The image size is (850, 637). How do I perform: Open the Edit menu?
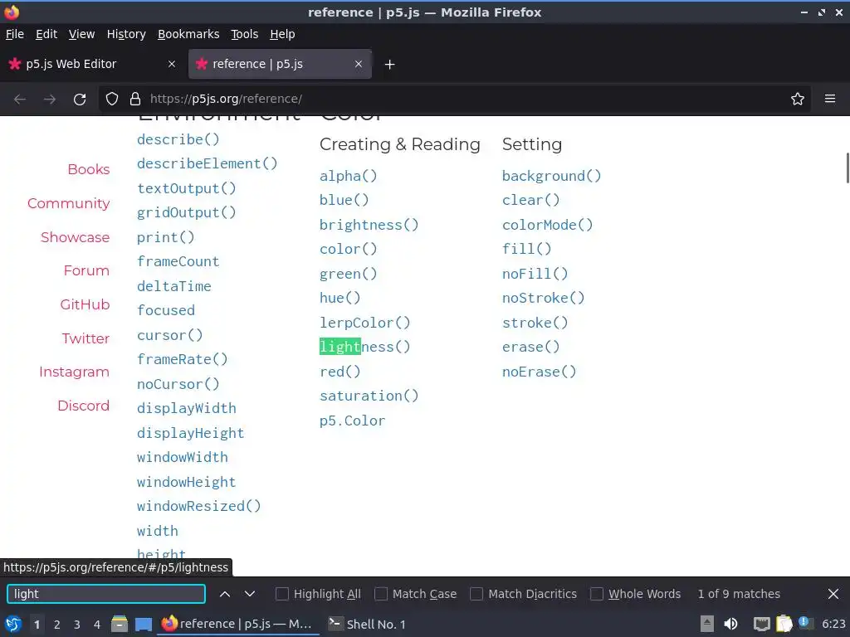point(46,34)
